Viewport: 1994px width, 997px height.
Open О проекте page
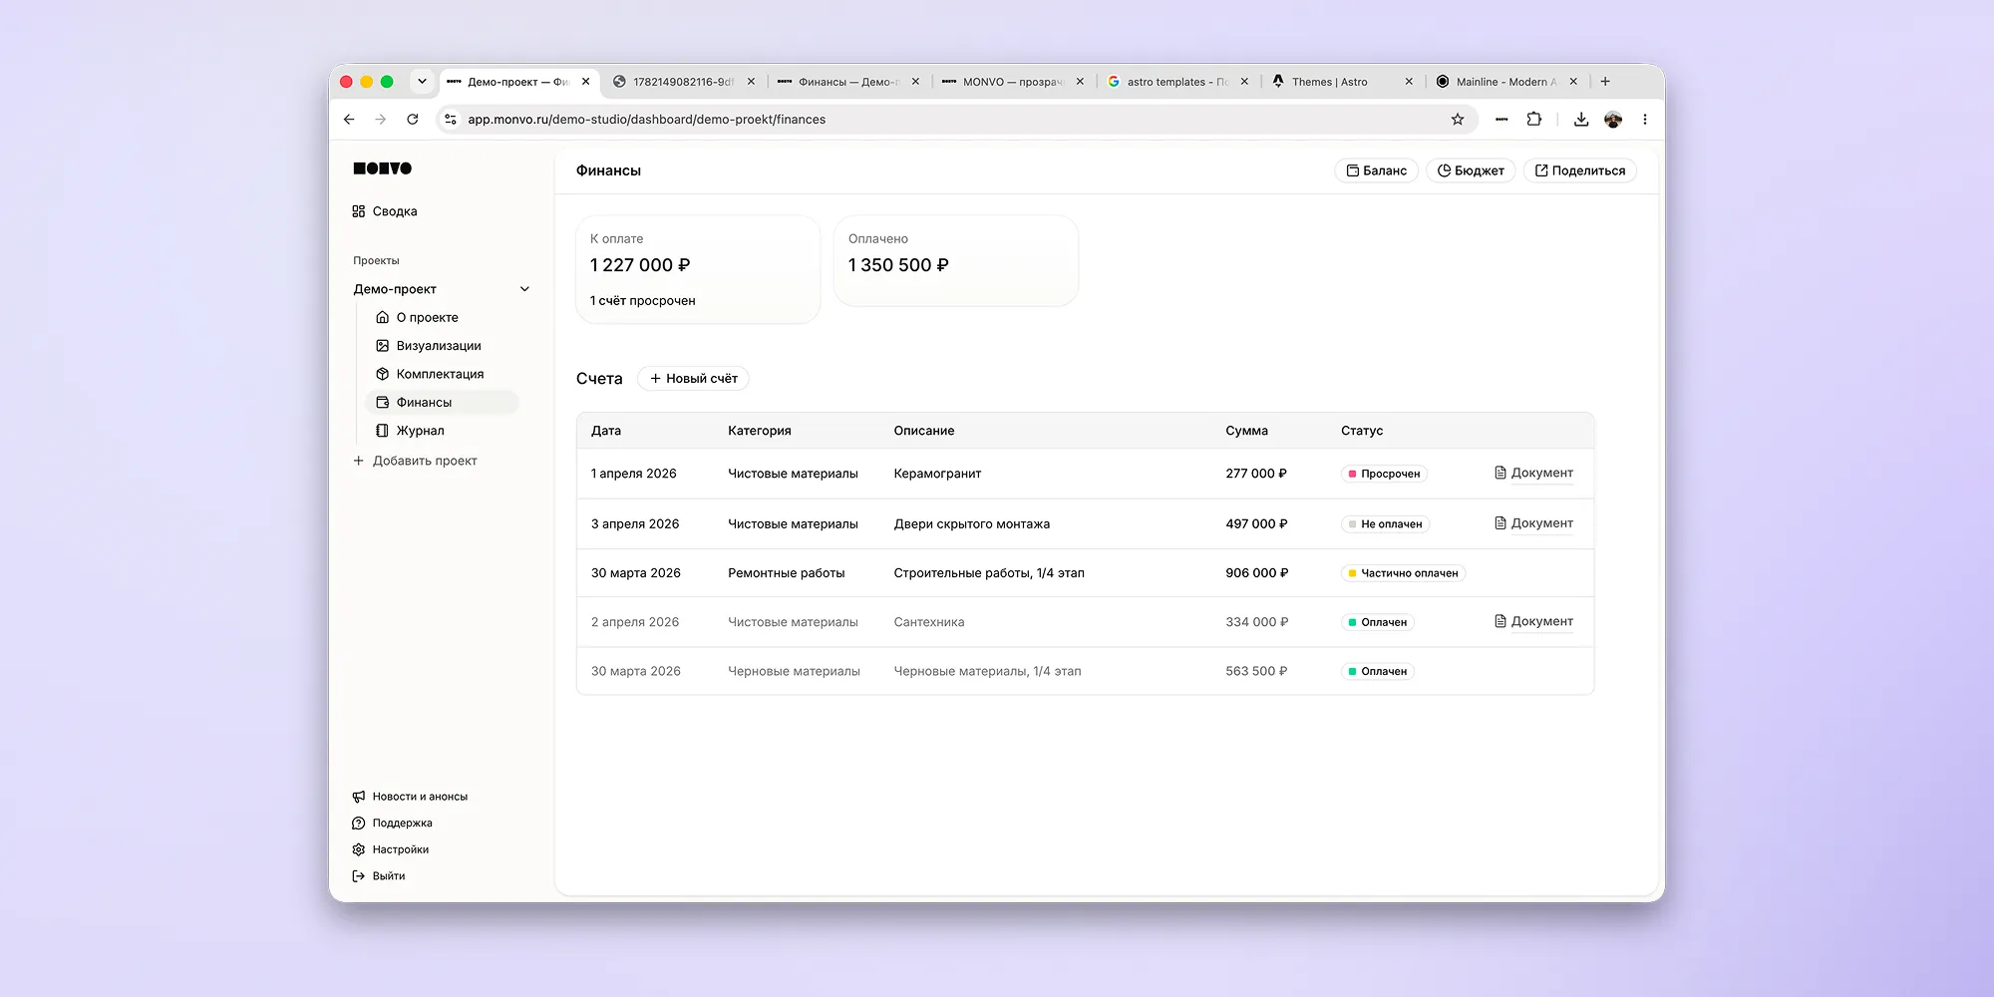(417, 317)
